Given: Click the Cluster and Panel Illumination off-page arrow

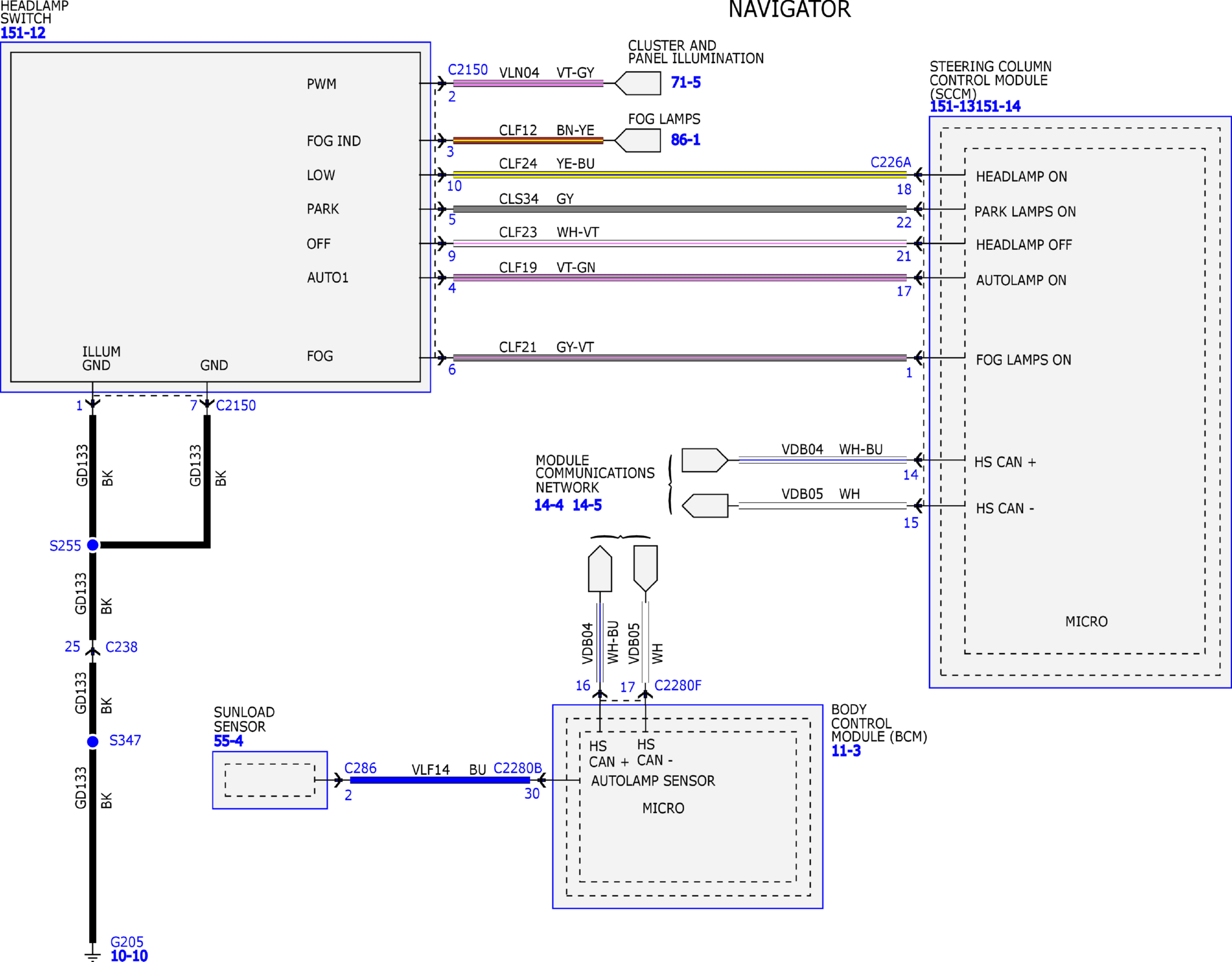Looking at the screenshot, I should pyautogui.click(x=637, y=83).
